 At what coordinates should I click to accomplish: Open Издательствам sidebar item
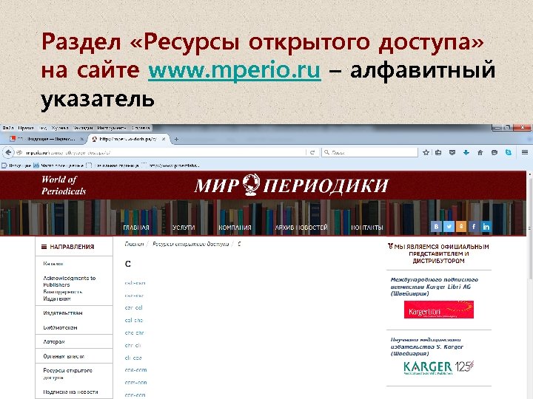tap(62, 313)
